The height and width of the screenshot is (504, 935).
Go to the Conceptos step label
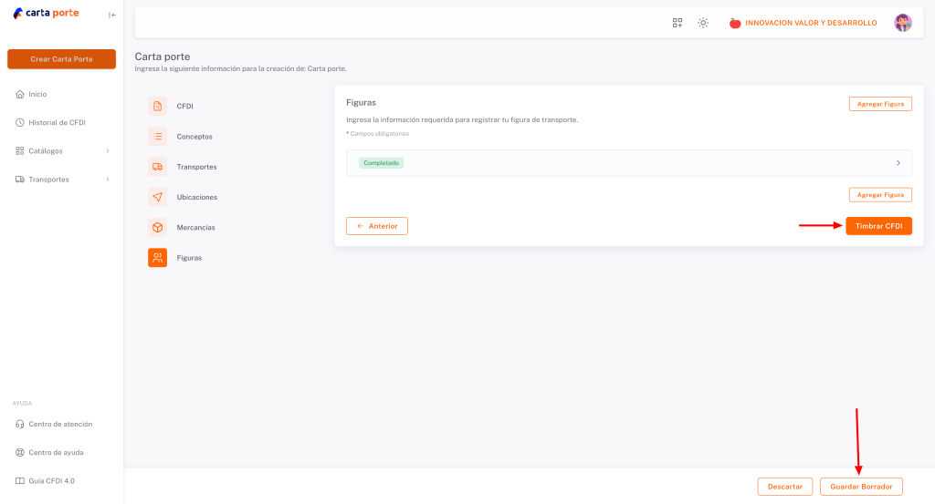tap(194, 137)
